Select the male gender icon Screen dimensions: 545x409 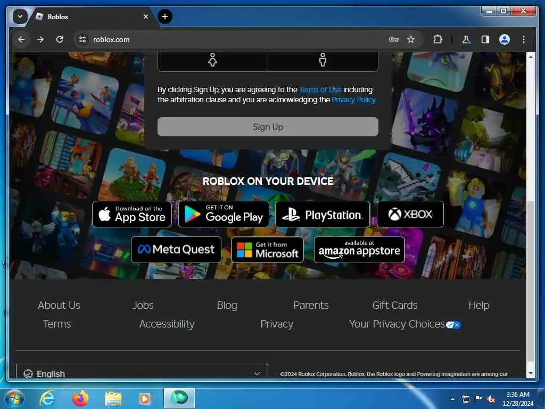point(323,60)
